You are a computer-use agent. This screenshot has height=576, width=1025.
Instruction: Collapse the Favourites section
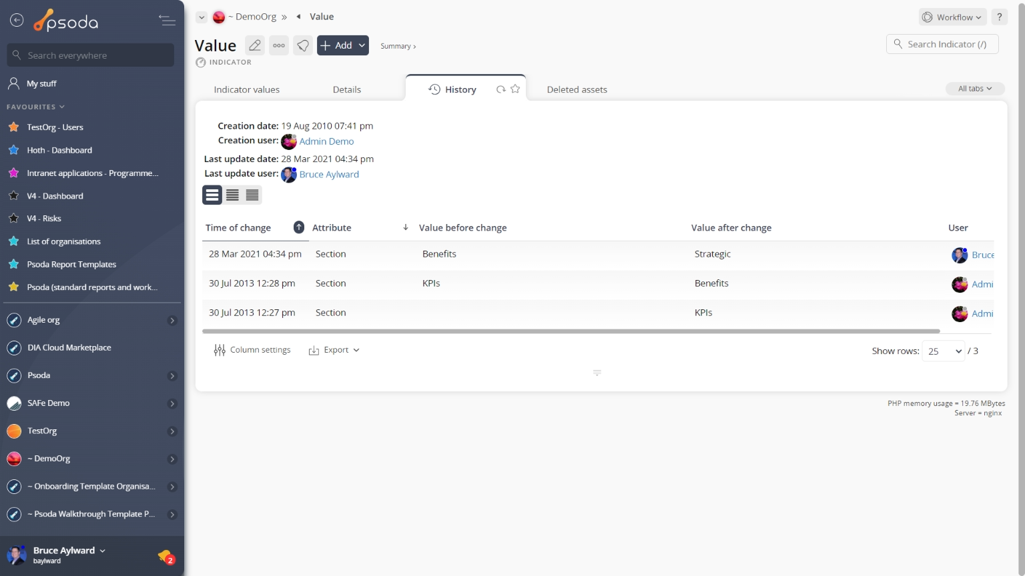[x=35, y=107]
